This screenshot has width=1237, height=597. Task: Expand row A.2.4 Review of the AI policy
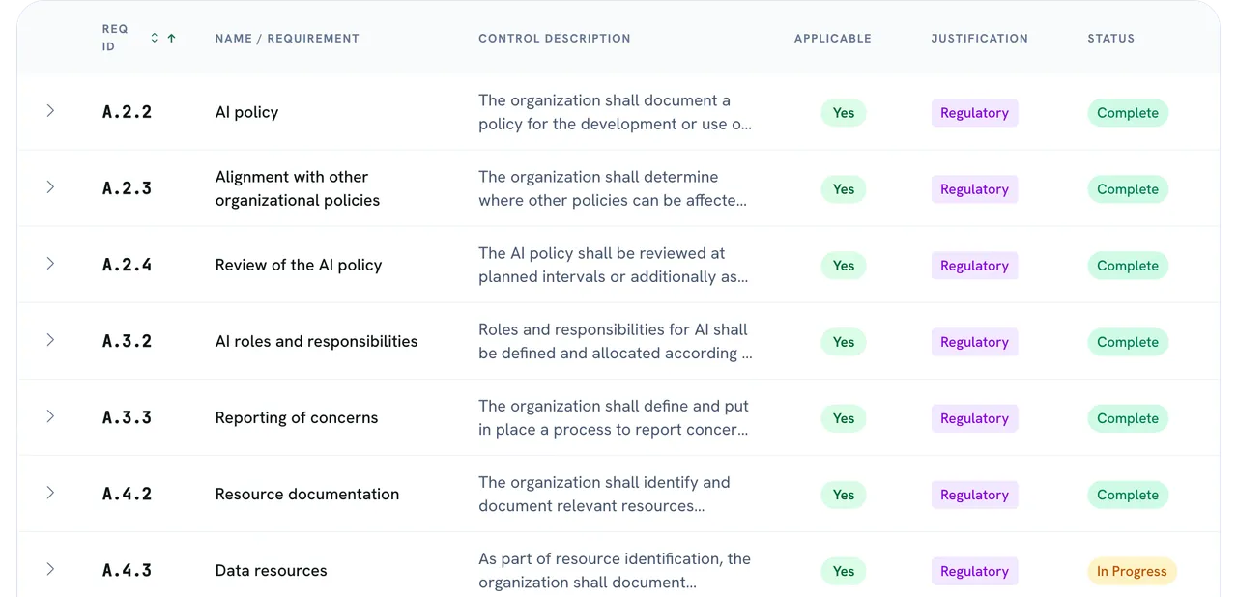[50, 264]
